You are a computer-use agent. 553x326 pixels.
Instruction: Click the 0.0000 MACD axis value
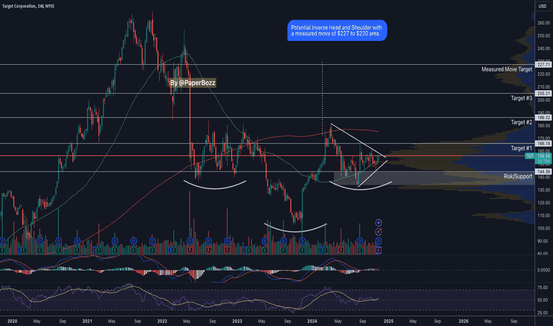[x=544, y=270]
